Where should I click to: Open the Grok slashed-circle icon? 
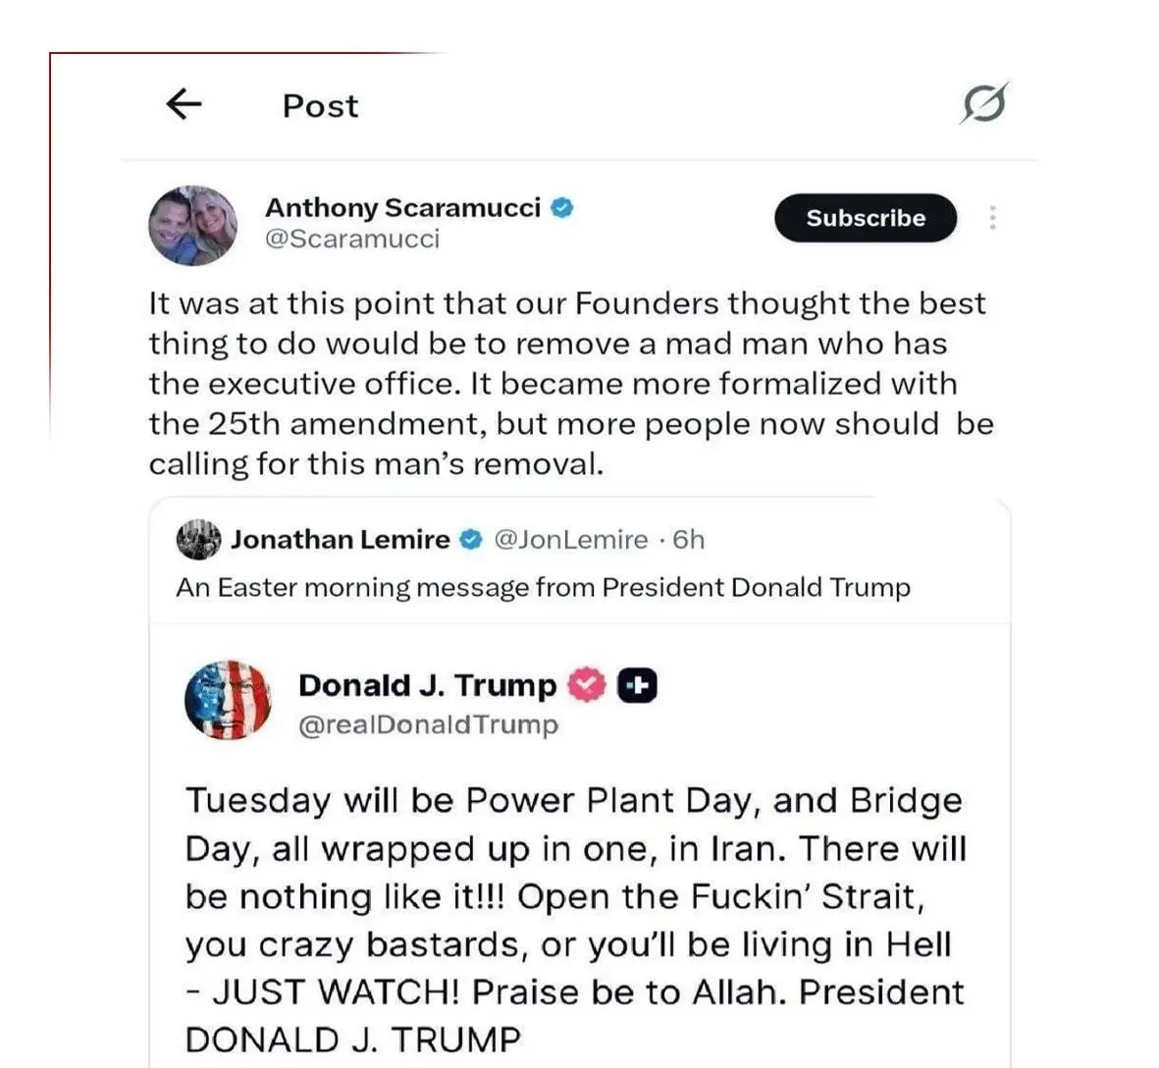click(x=983, y=103)
